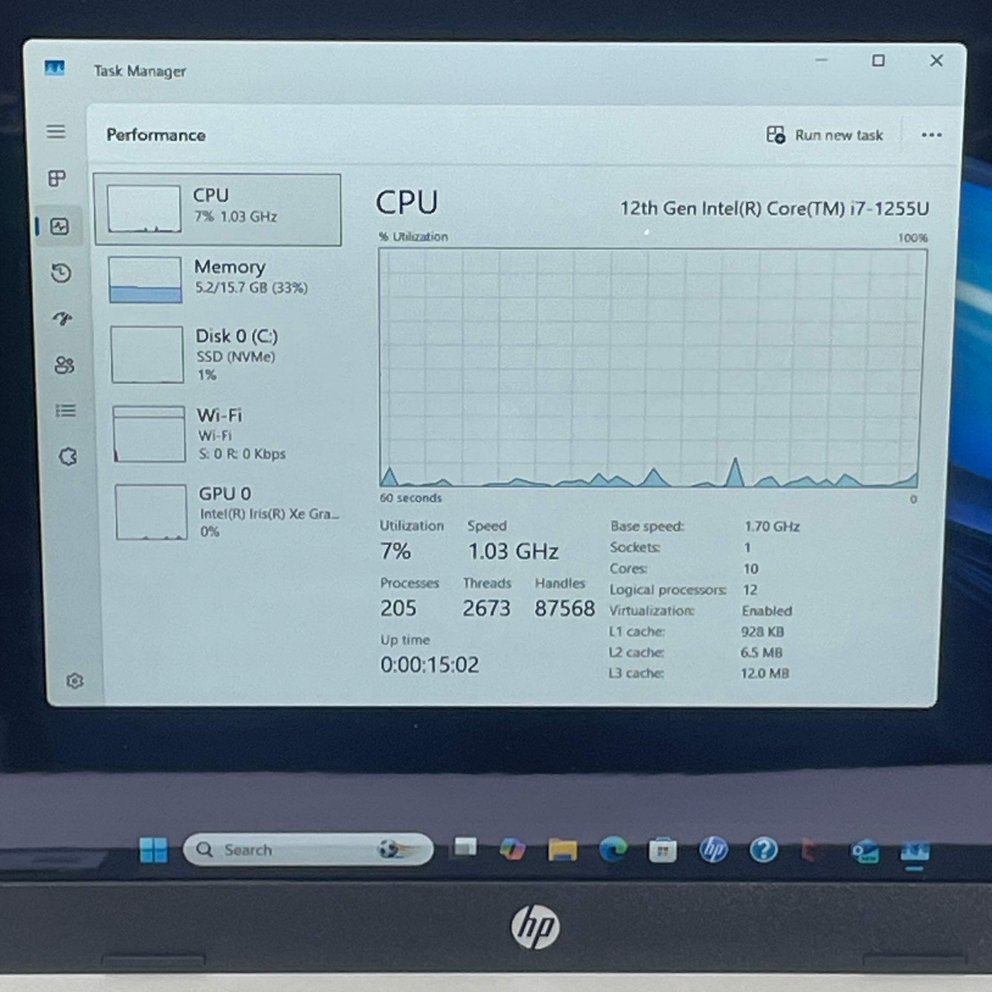Screen dimensions: 992x992
Task: Click the Task Manager title bar icon
Action: (55, 68)
